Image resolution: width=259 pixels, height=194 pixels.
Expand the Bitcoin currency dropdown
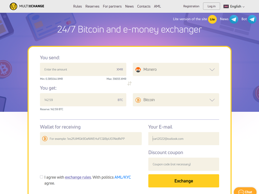click(x=212, y=100)
